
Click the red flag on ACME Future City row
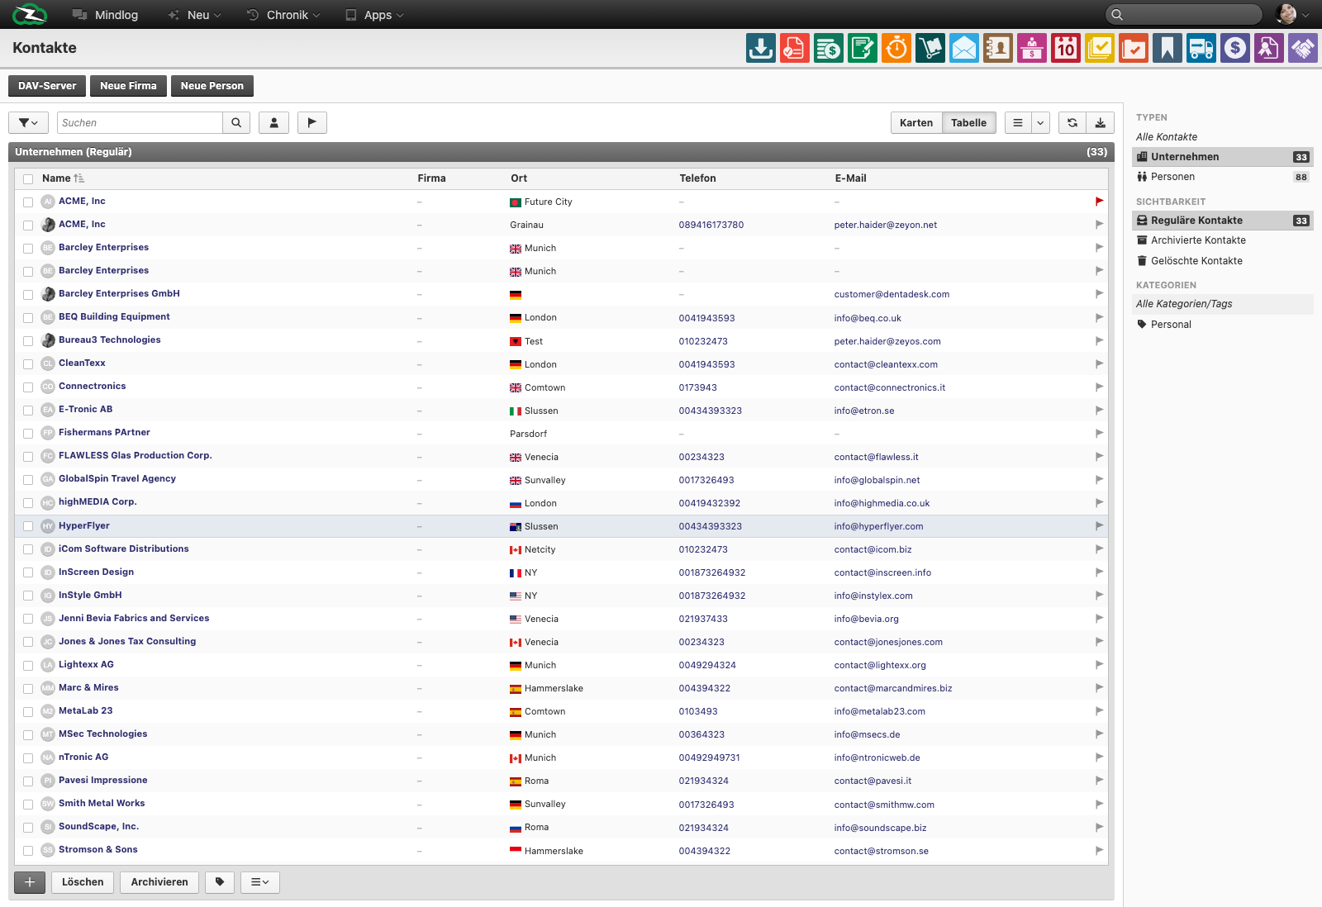click(1099, 201)
